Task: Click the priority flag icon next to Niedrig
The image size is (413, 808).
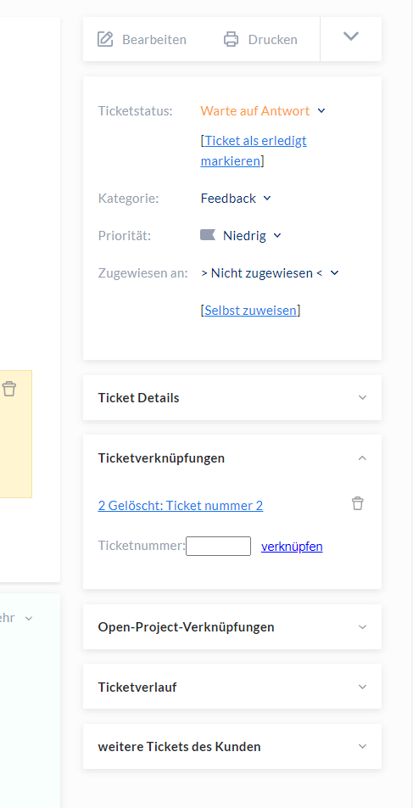Action: (208, 235)
